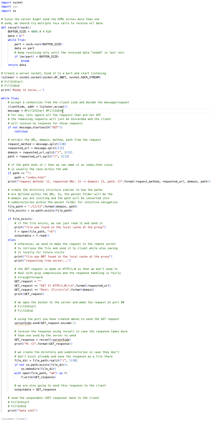
Task: Click the print("request method: ...") line
Action: (x=109, y=182)
